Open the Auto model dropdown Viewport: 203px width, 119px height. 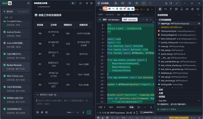70,112
